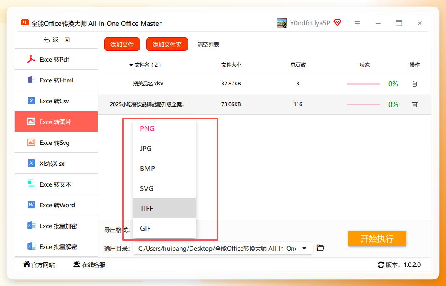Click the 116 page count cell
This screenshot has width=446, height=286.
(x=298, y=104)
